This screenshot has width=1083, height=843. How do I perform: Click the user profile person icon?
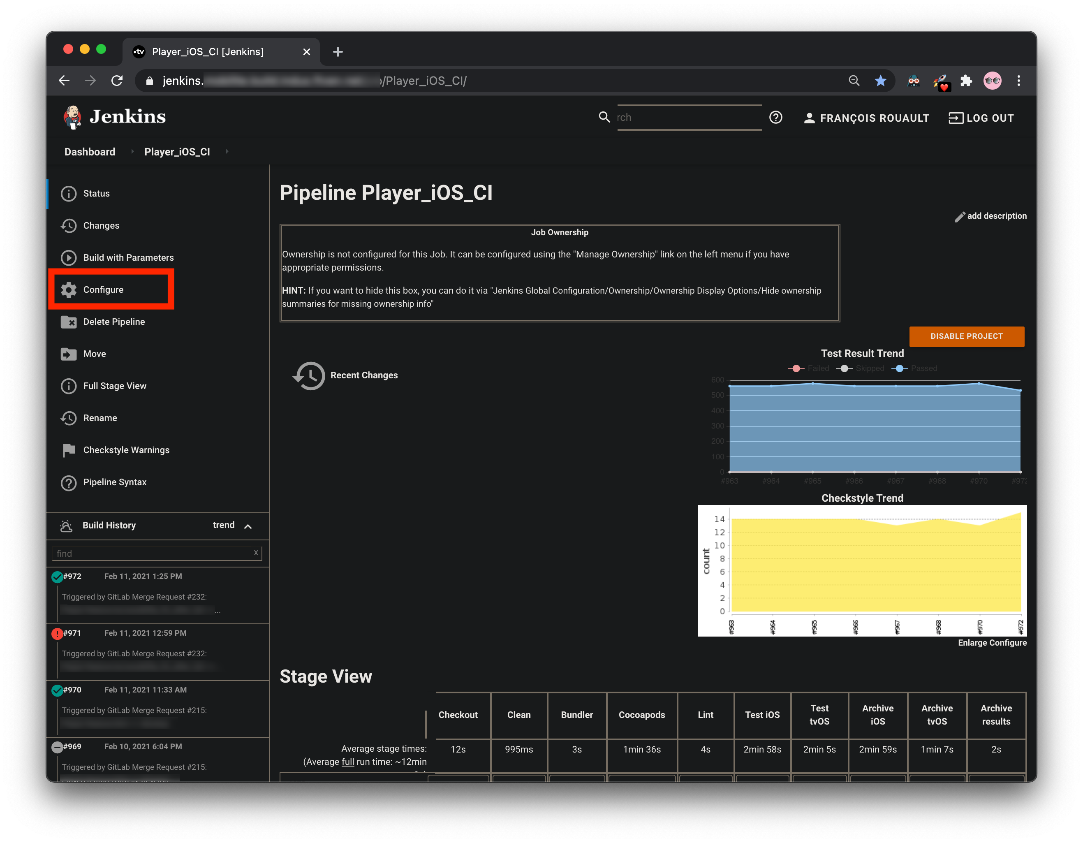pos(809,118)
